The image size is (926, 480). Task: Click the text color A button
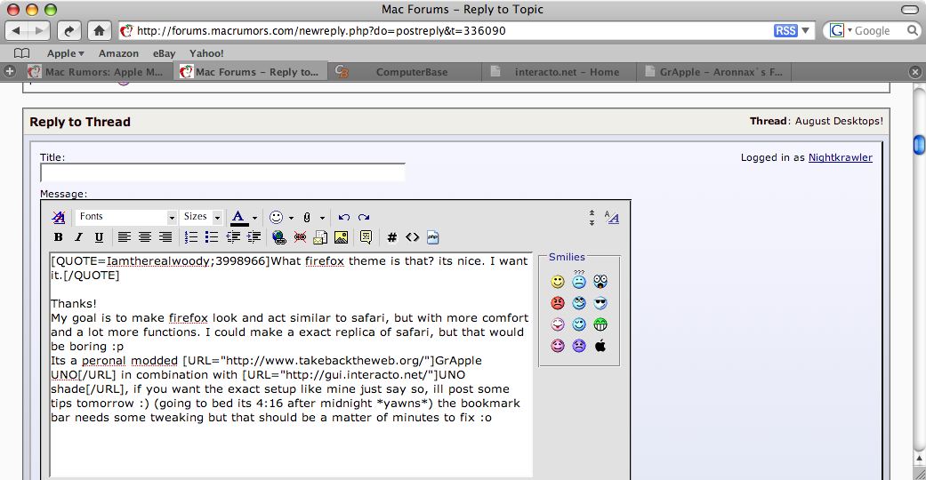(x=238, y=217)
